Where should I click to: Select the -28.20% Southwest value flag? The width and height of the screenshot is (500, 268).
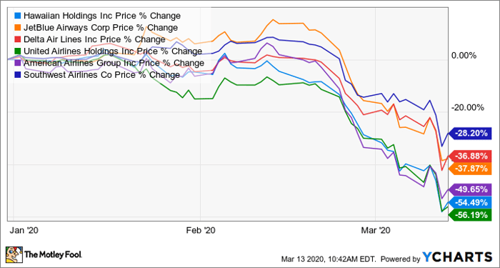click(470, 133)
